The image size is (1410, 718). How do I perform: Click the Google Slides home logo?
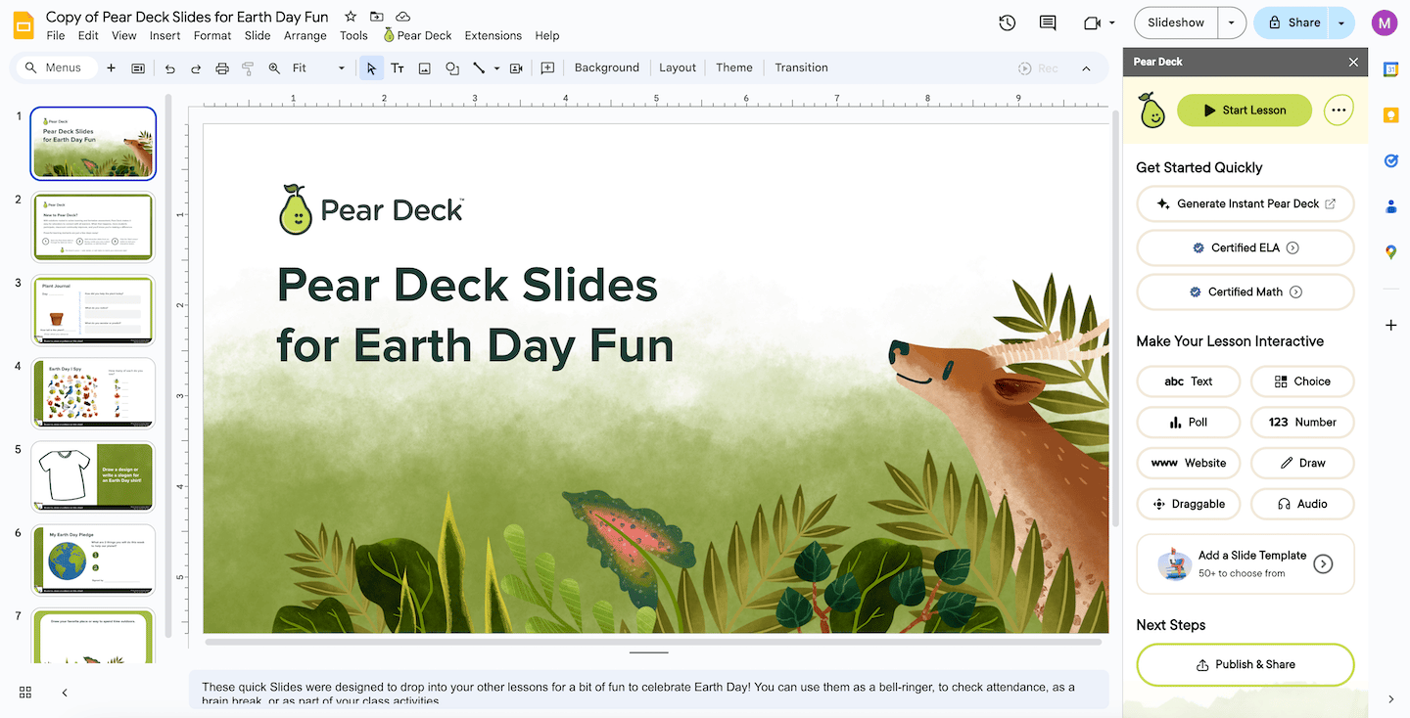[x=24, y=24]
